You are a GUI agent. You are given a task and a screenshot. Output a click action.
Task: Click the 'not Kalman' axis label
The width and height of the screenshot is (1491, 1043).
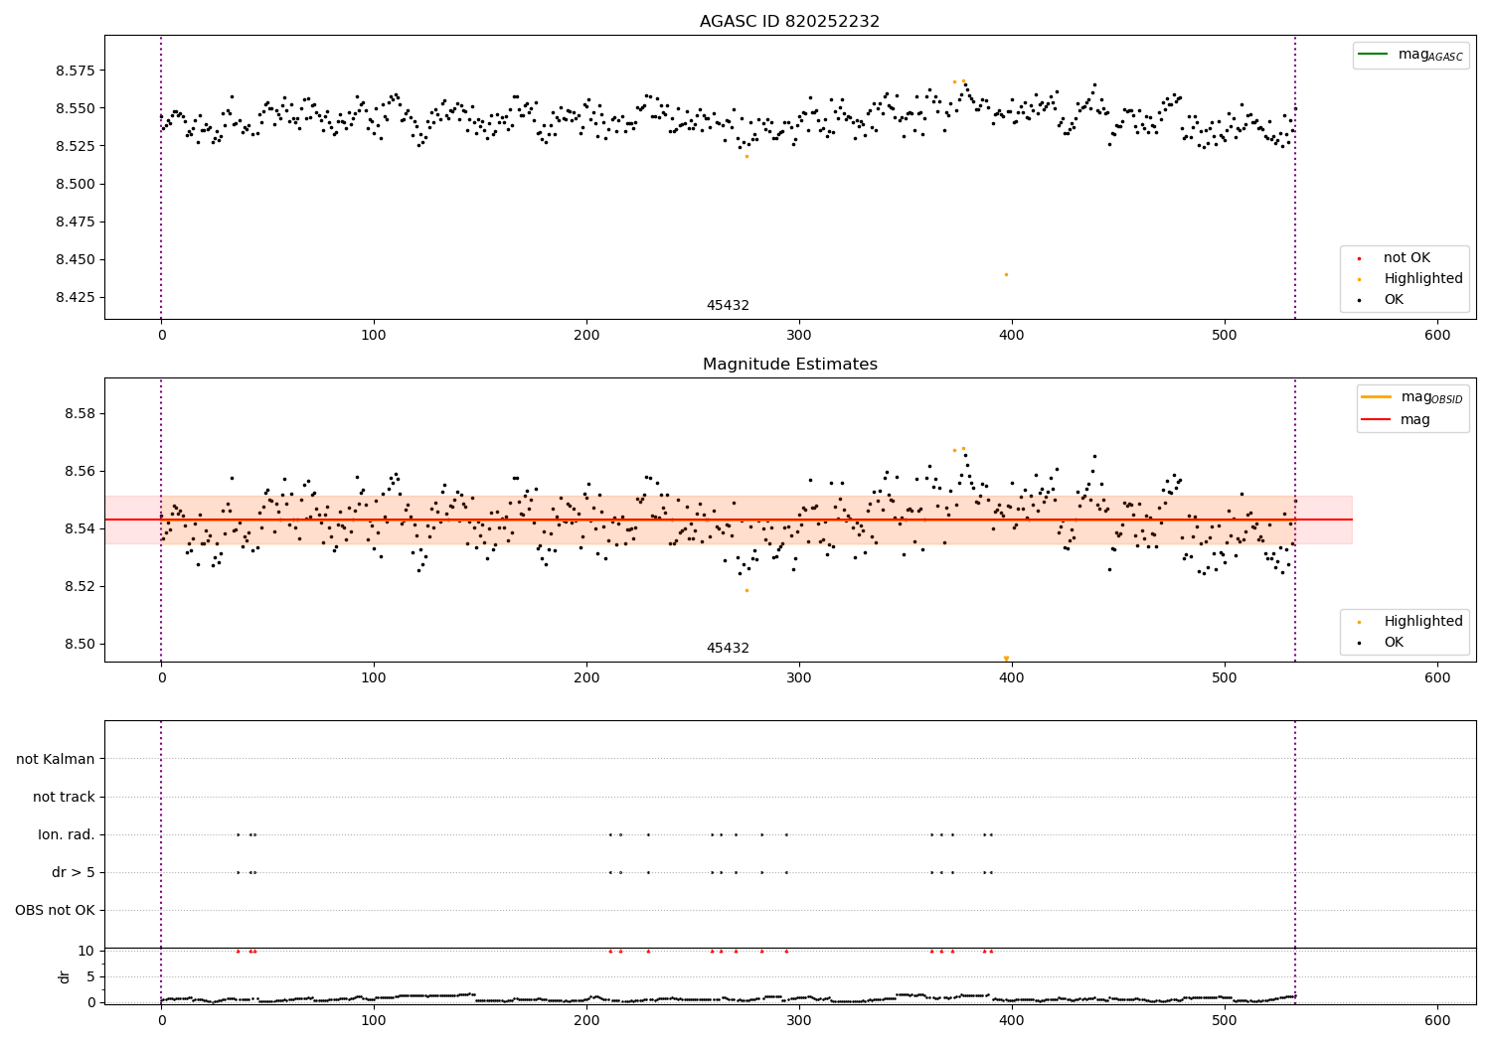tap(56, 760)
